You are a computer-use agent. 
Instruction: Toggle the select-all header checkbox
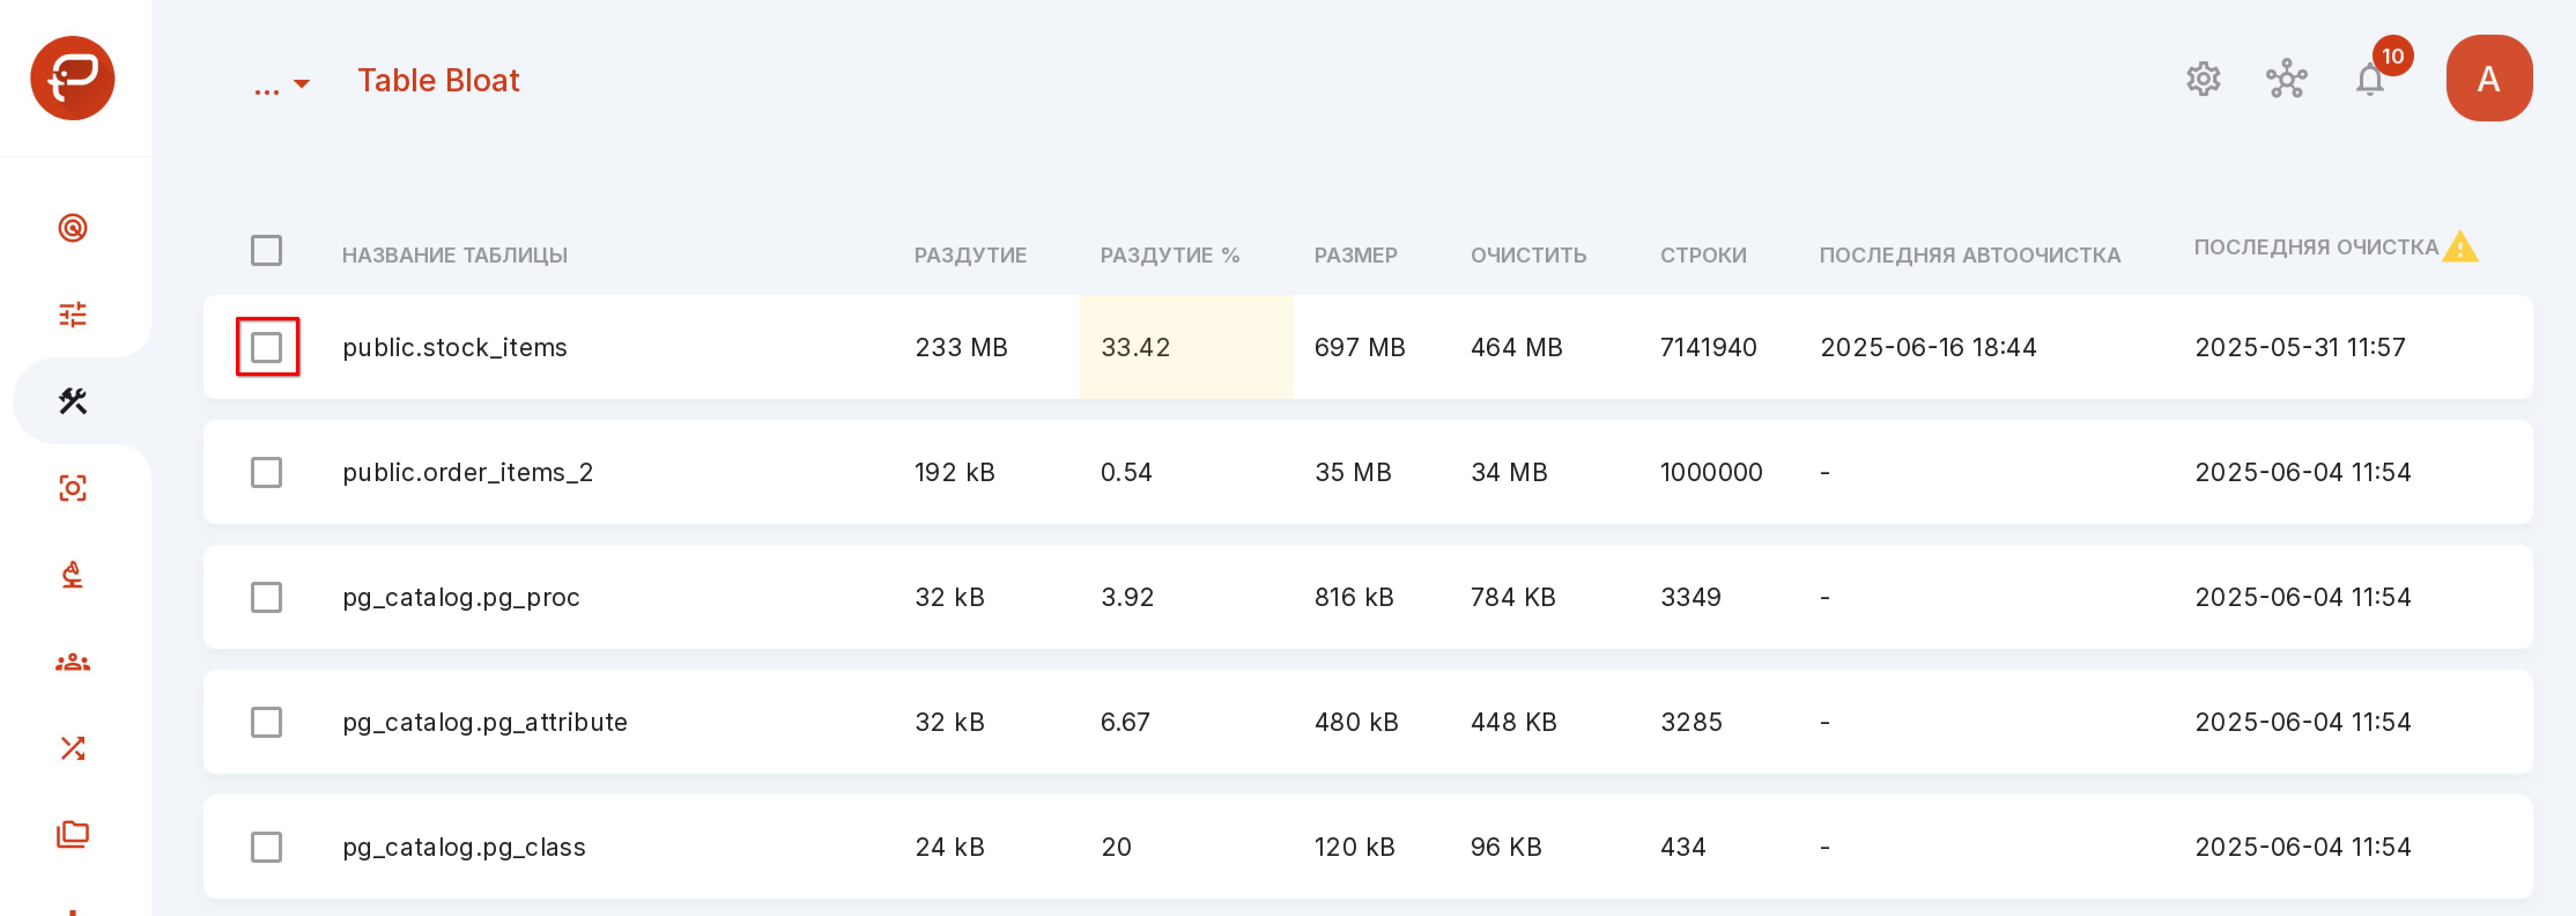click(266, 250)
